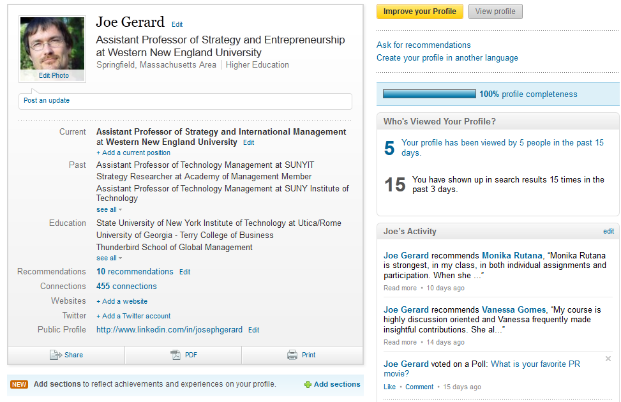The width and height of the screenshot is (621, 402).
Task: Click the printer icon
Action: point(292,355)
